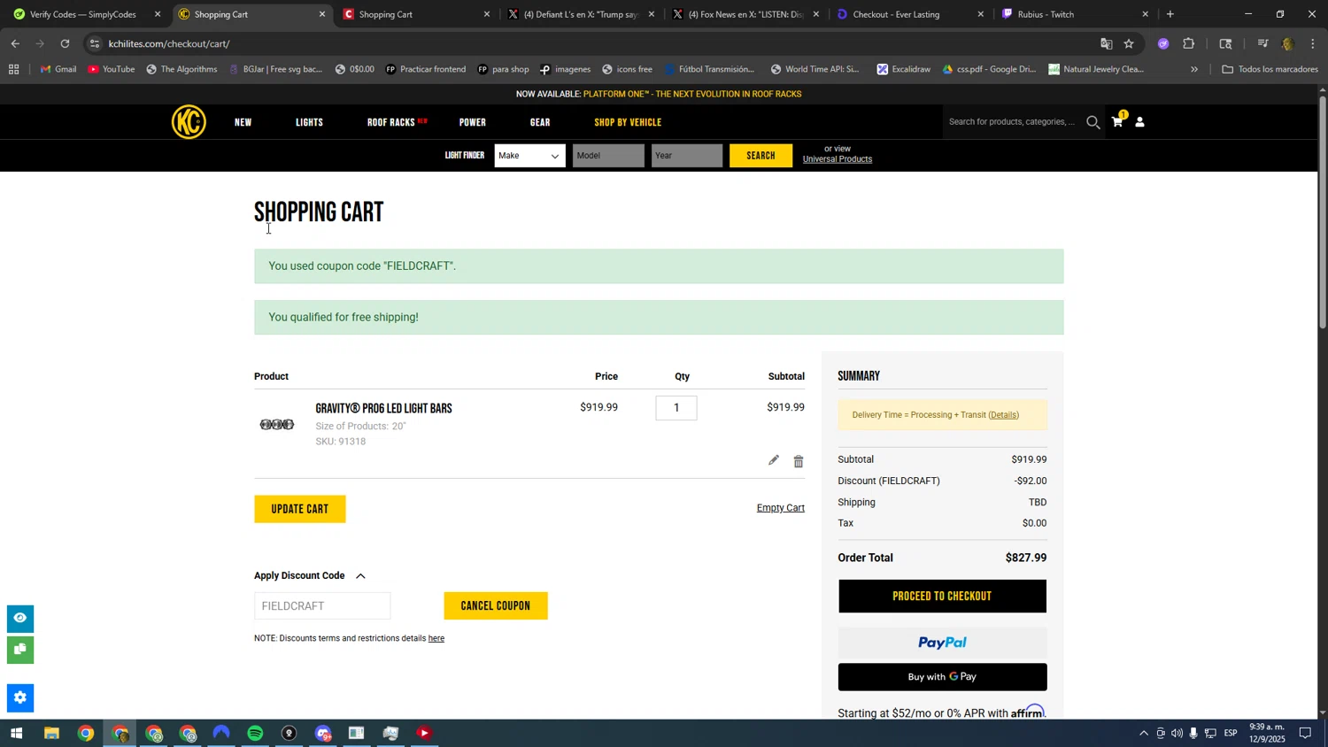Remove item using the trash icon
The height and width of the screenshot is (747, 1328).
pyautogui.click(x=798, y=461)
